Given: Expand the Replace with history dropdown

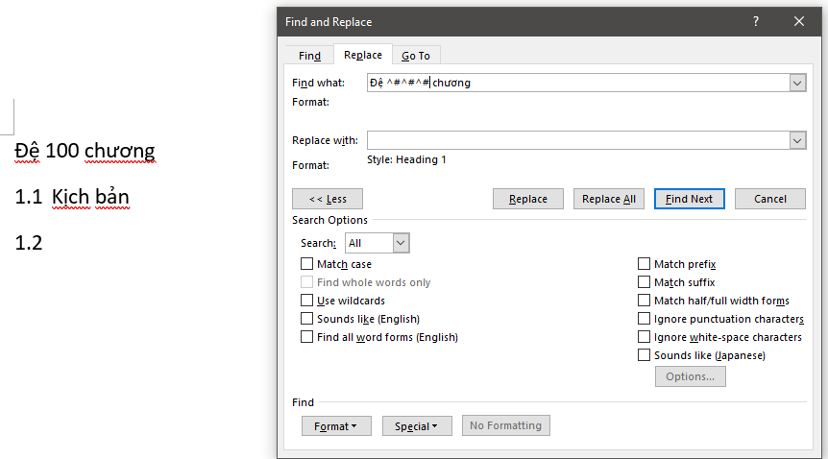Looking at the screenshot, I should click(x=797, y=141).
